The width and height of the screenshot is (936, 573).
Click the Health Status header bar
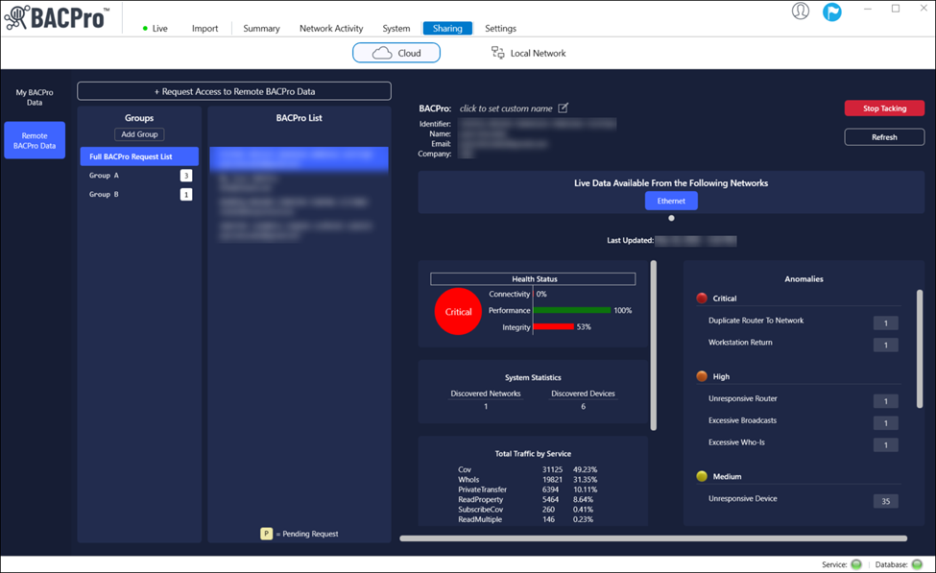[533, 278]
